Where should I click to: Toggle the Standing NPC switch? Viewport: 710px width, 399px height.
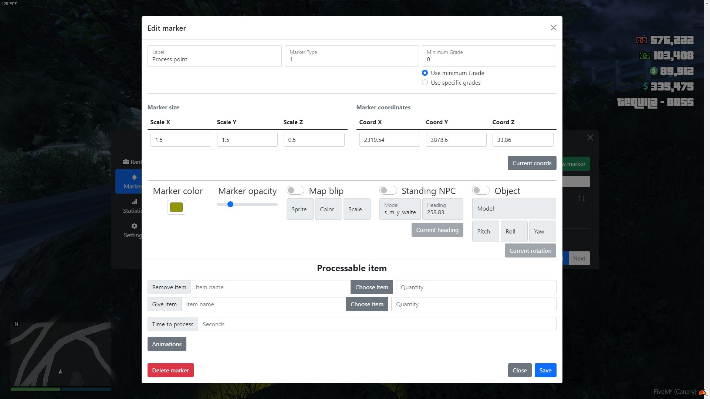click(388, 190)
